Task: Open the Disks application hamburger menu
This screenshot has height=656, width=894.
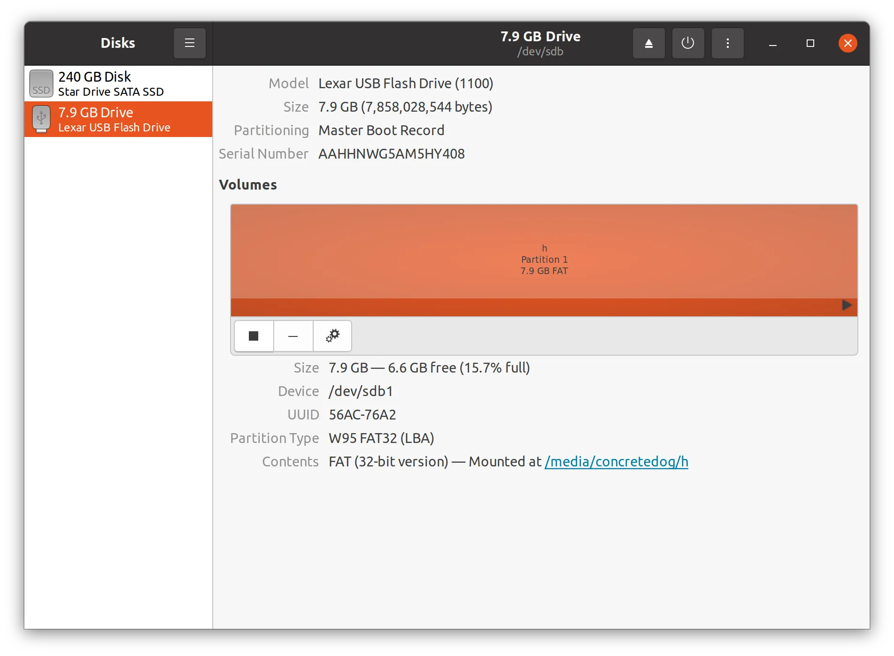Action: (x=189, y=43)
